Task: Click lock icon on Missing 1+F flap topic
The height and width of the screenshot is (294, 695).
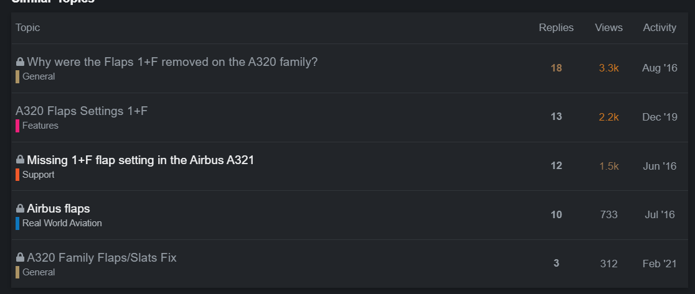Action: tap(20, 160)
